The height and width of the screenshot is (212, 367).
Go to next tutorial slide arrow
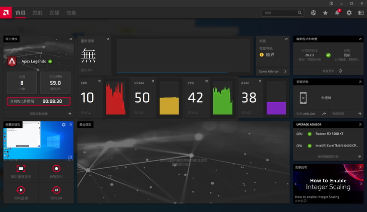(361, 184)
